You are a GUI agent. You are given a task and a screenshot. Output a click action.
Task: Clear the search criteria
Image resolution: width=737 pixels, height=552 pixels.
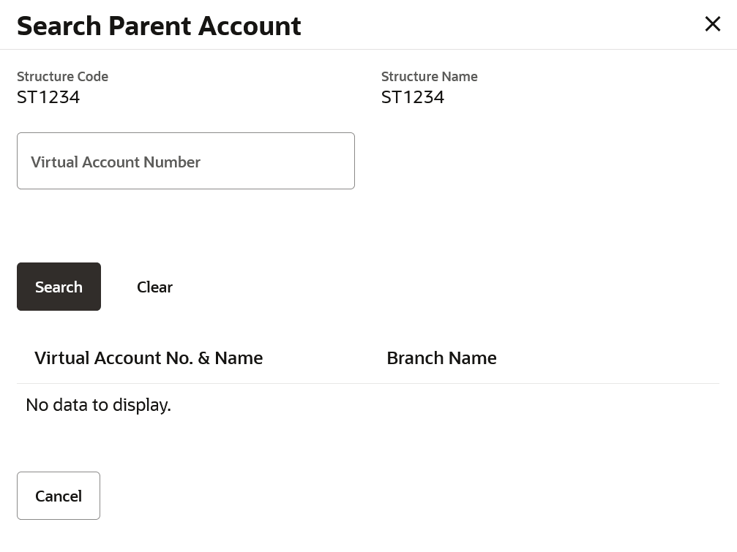pos(154,287)
